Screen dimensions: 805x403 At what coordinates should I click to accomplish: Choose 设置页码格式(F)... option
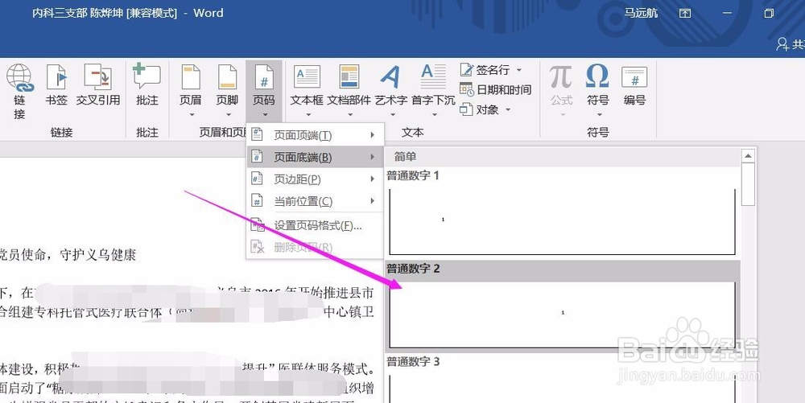(316, 225)
